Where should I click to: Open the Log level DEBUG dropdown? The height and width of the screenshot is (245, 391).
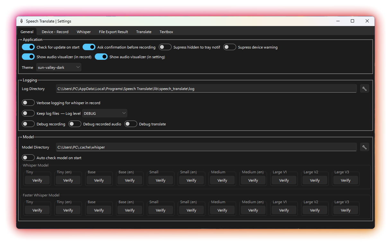coord(105,113)
